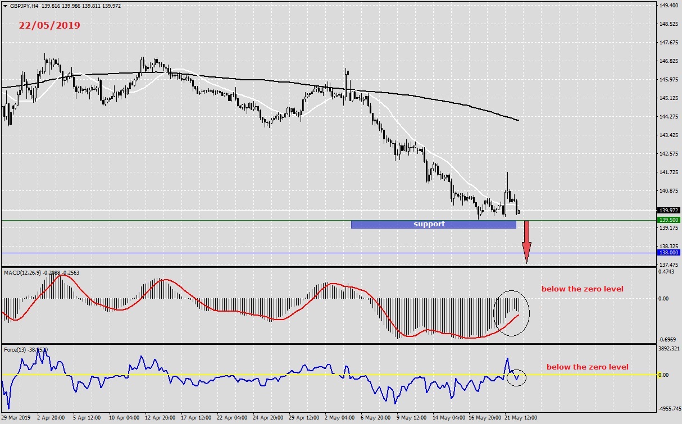
Task: Open the chart menu triangle beside GBPJPY,H4
Action: 5,5
